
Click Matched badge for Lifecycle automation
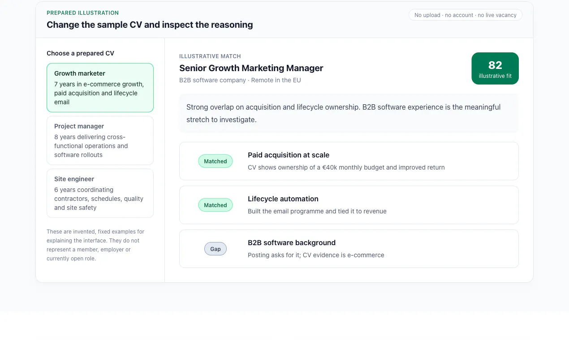tap(216, 205)
